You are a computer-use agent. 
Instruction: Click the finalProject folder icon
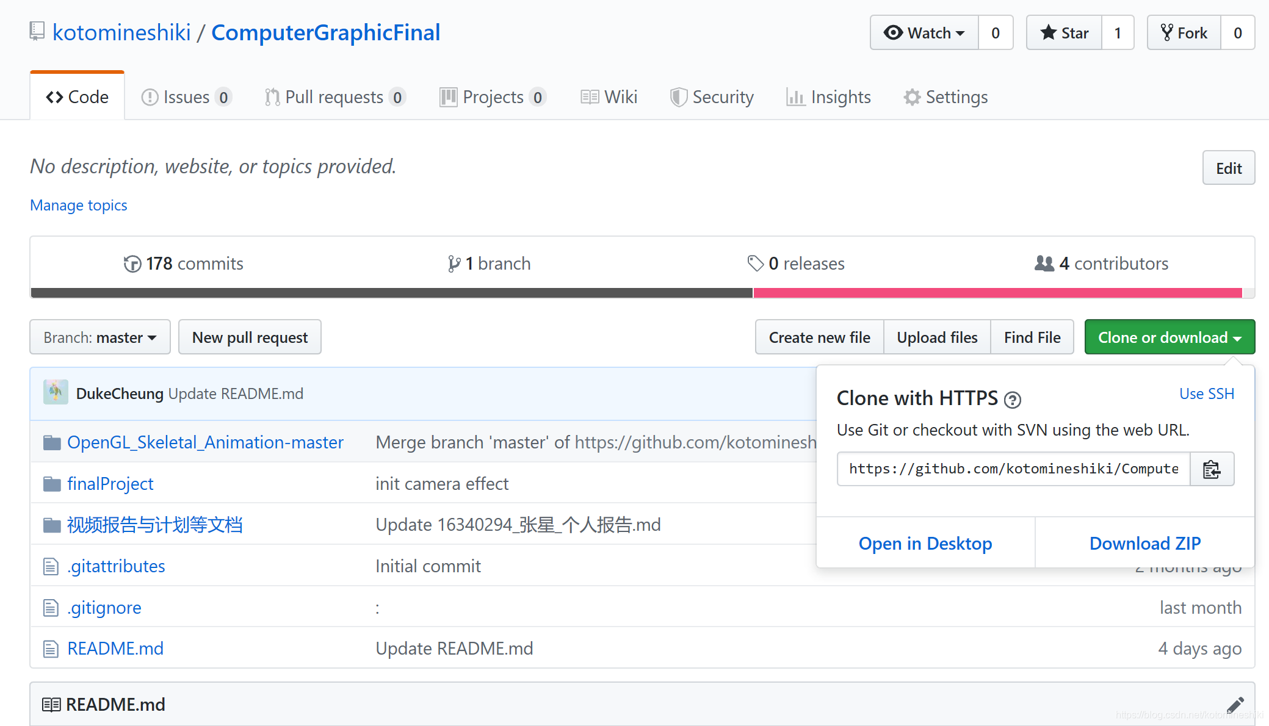tap(52, 484)
